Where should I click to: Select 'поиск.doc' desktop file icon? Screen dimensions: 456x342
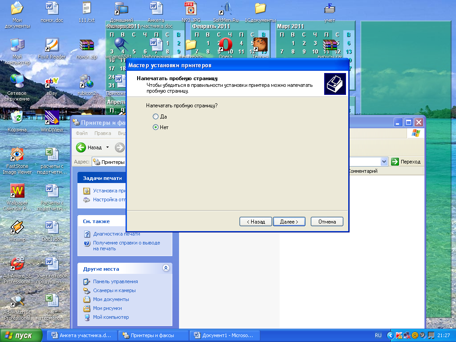click(52, 12)
